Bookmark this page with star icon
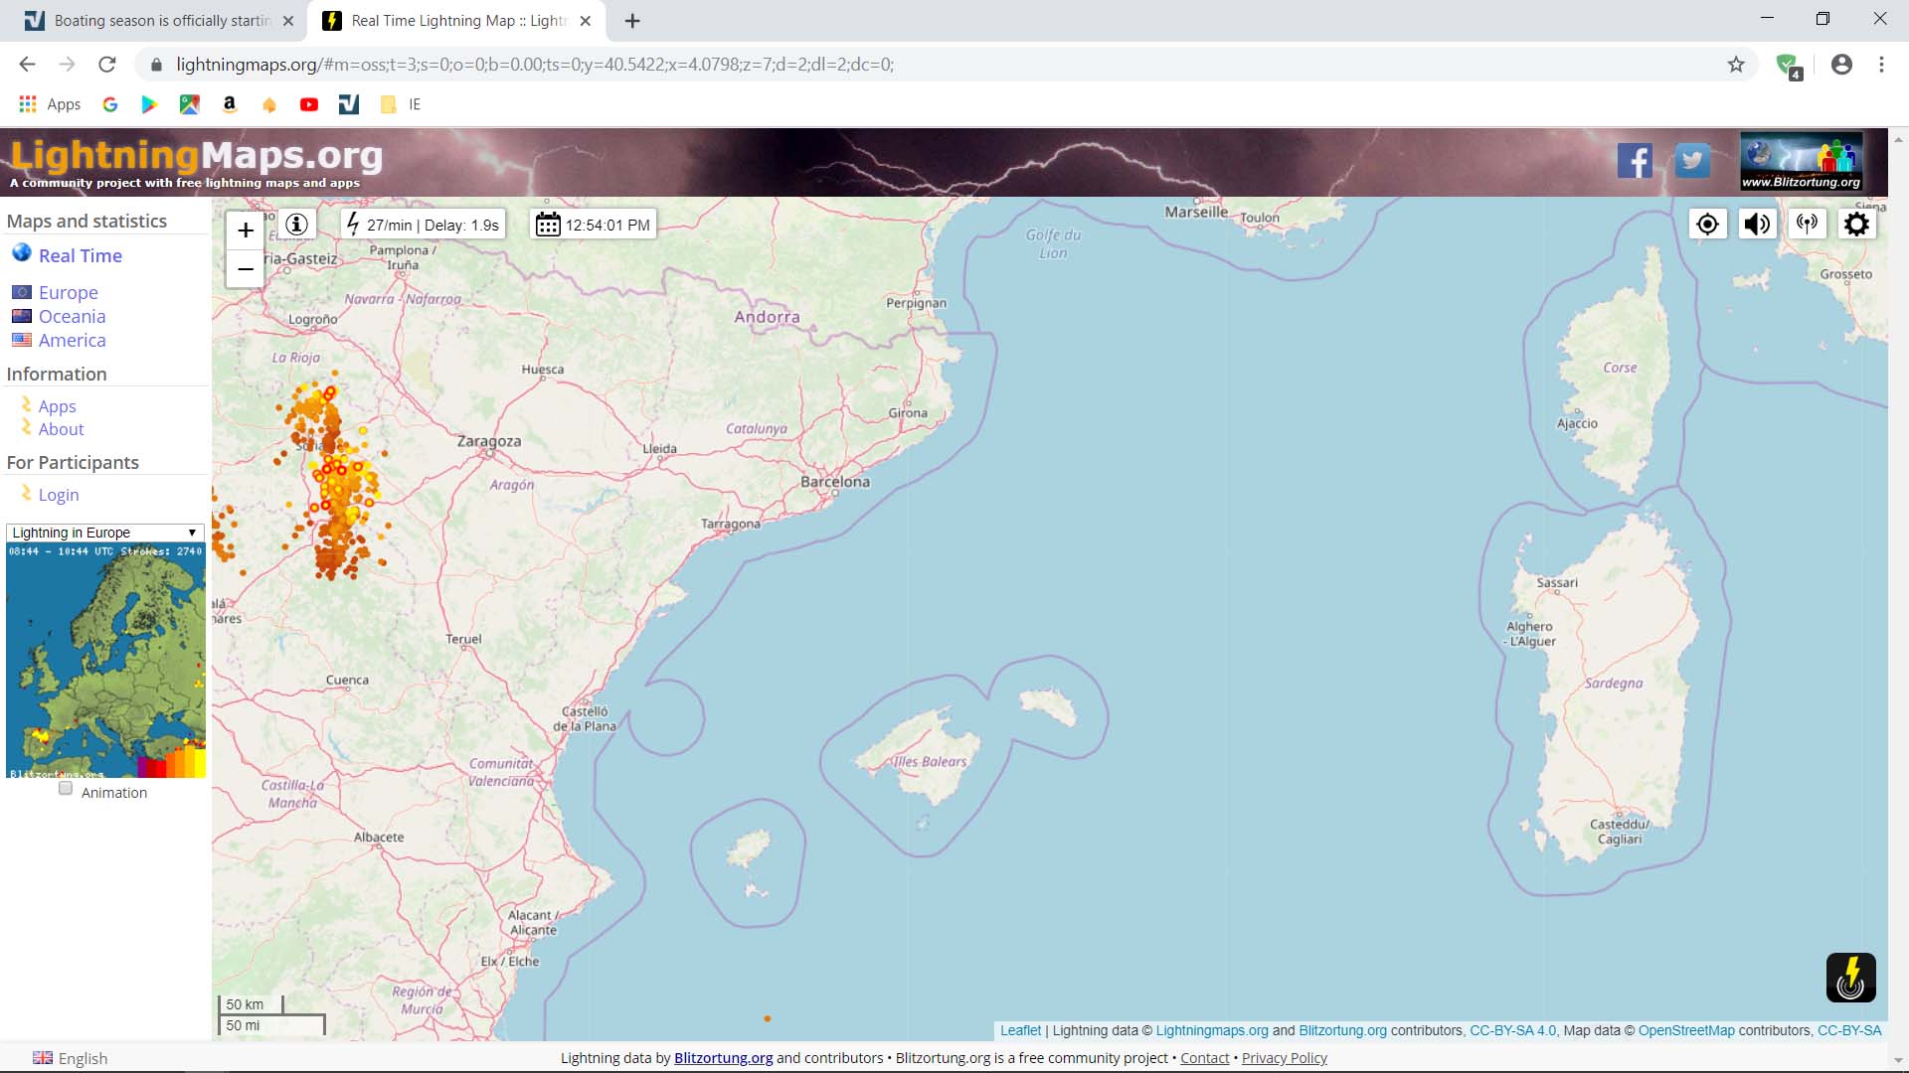Image resolution: width=1909 pixels, height=1073 pixels. [1736, 65]
